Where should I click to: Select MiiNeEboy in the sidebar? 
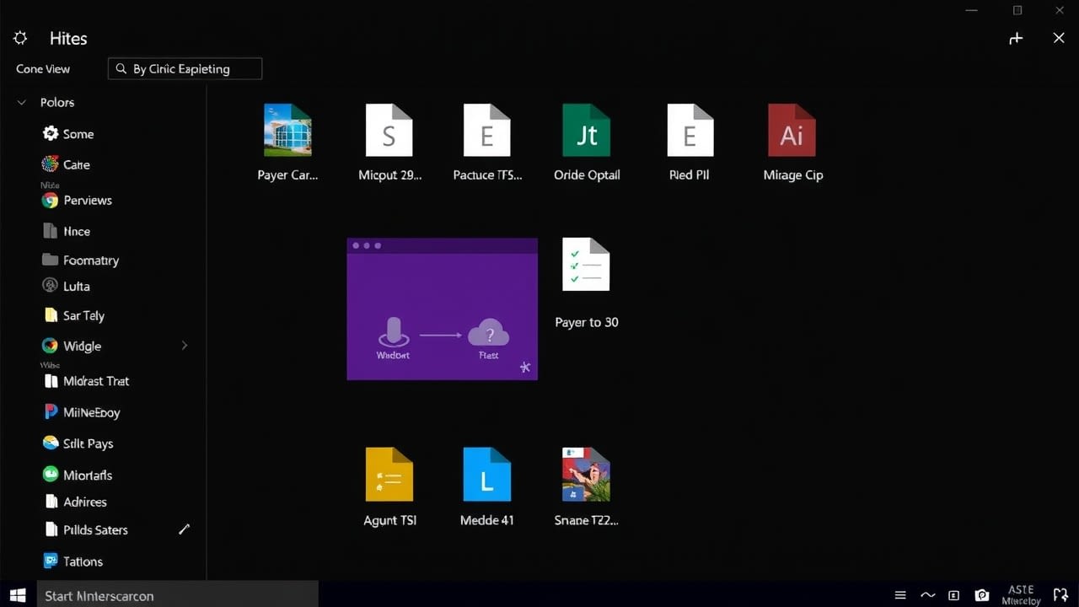pyautogui.click(x=92, y=412)
